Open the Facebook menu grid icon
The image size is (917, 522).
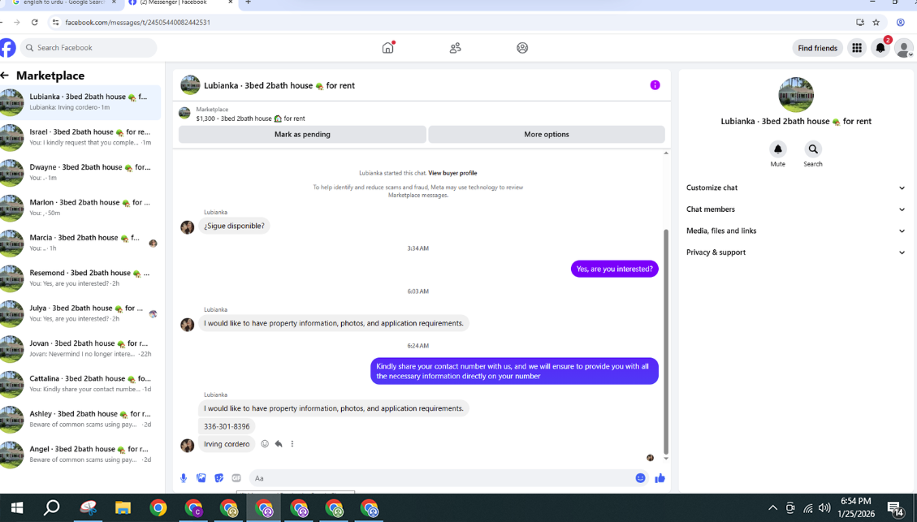pos(857,48)
